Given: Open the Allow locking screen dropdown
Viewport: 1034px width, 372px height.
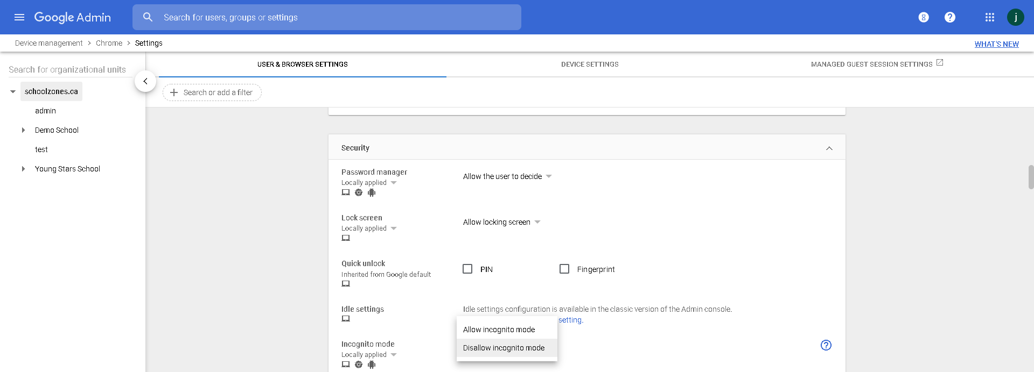Looking at the screenshot, I should (x=501, y=222).
